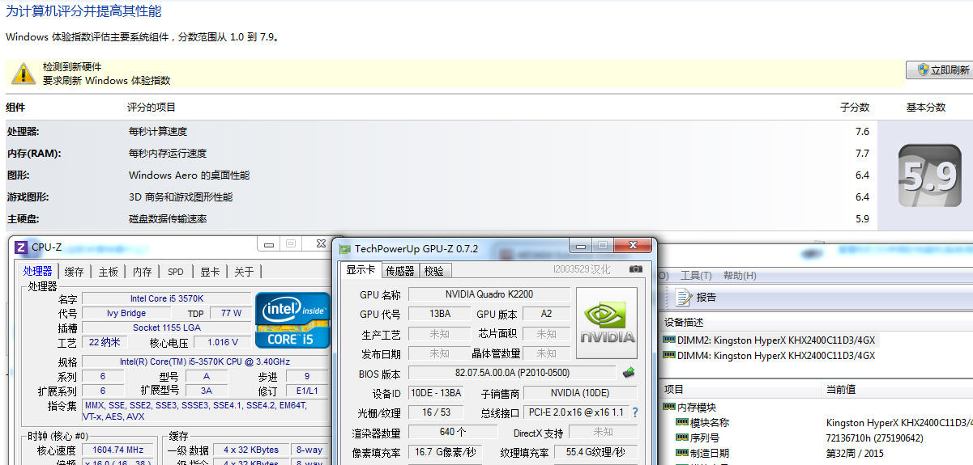973x465 pixels.
Task: Open the 内存 tab in CPU-Z
Action: (x=142, y=272)
